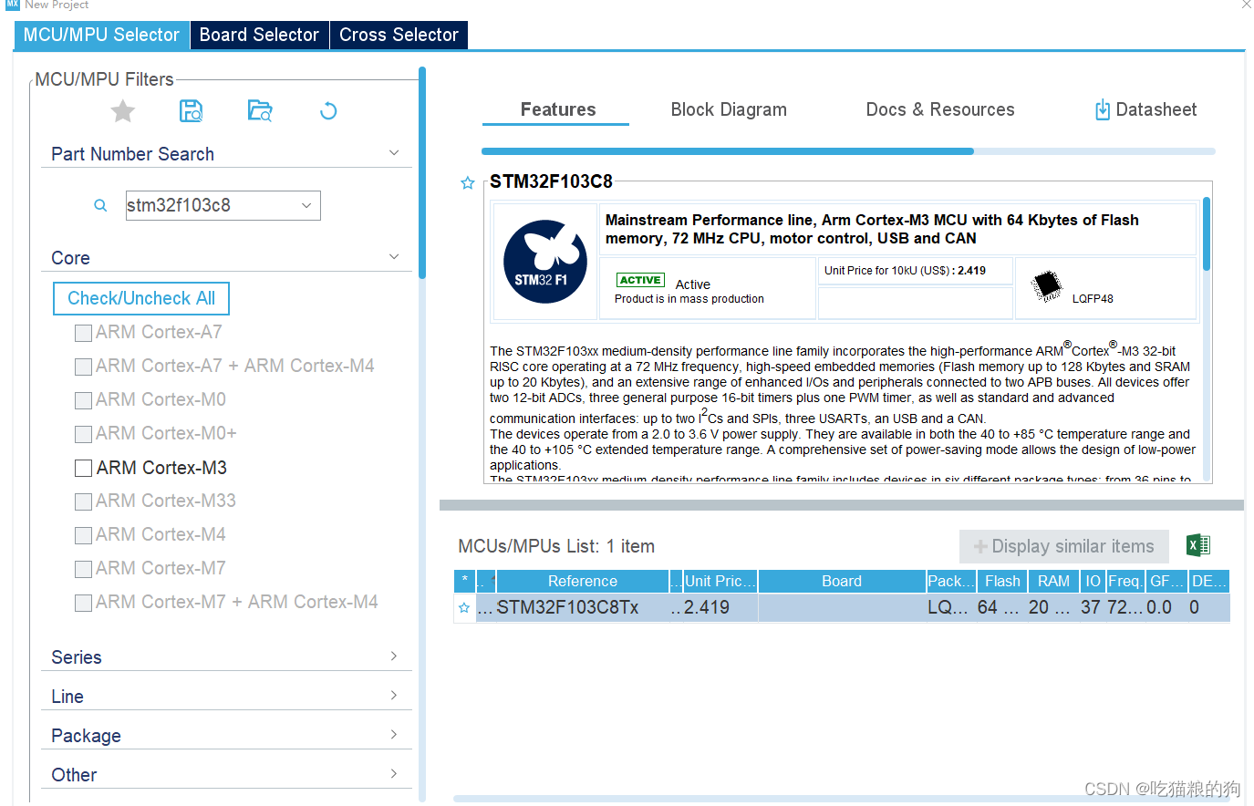The height and width of the screenshot is (806, 1254).
Task: Sort by the Package column header
Action: 951,581
